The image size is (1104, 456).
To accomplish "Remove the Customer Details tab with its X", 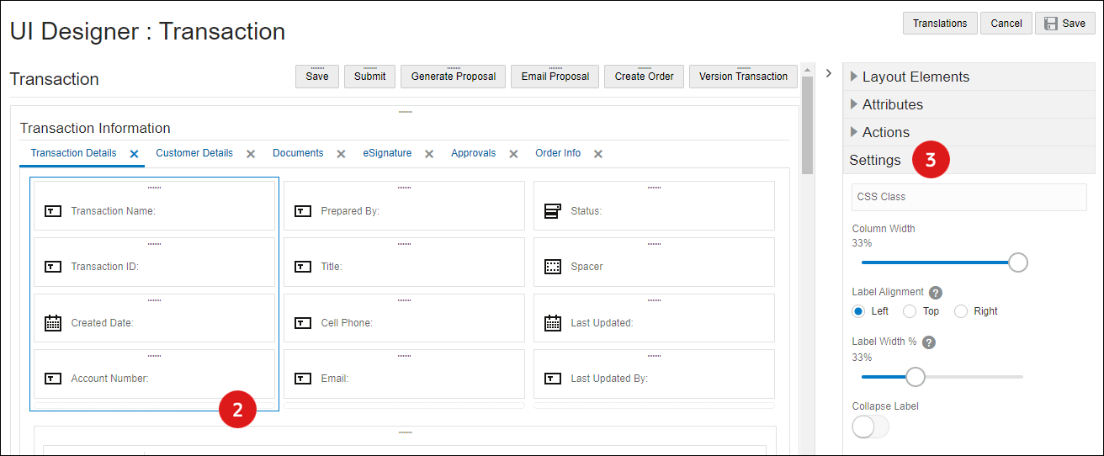I will click(x=251, y=154).
